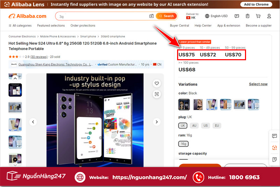
Task: Open the messages icon in header
Action: point(237,16)
